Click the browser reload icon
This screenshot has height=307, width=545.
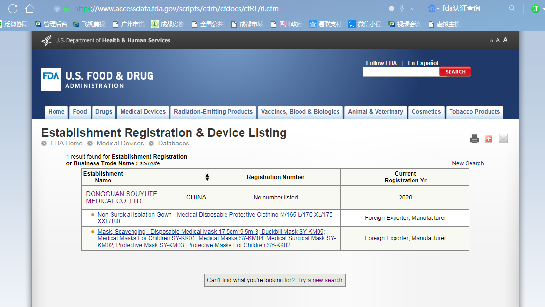point(13,9)
